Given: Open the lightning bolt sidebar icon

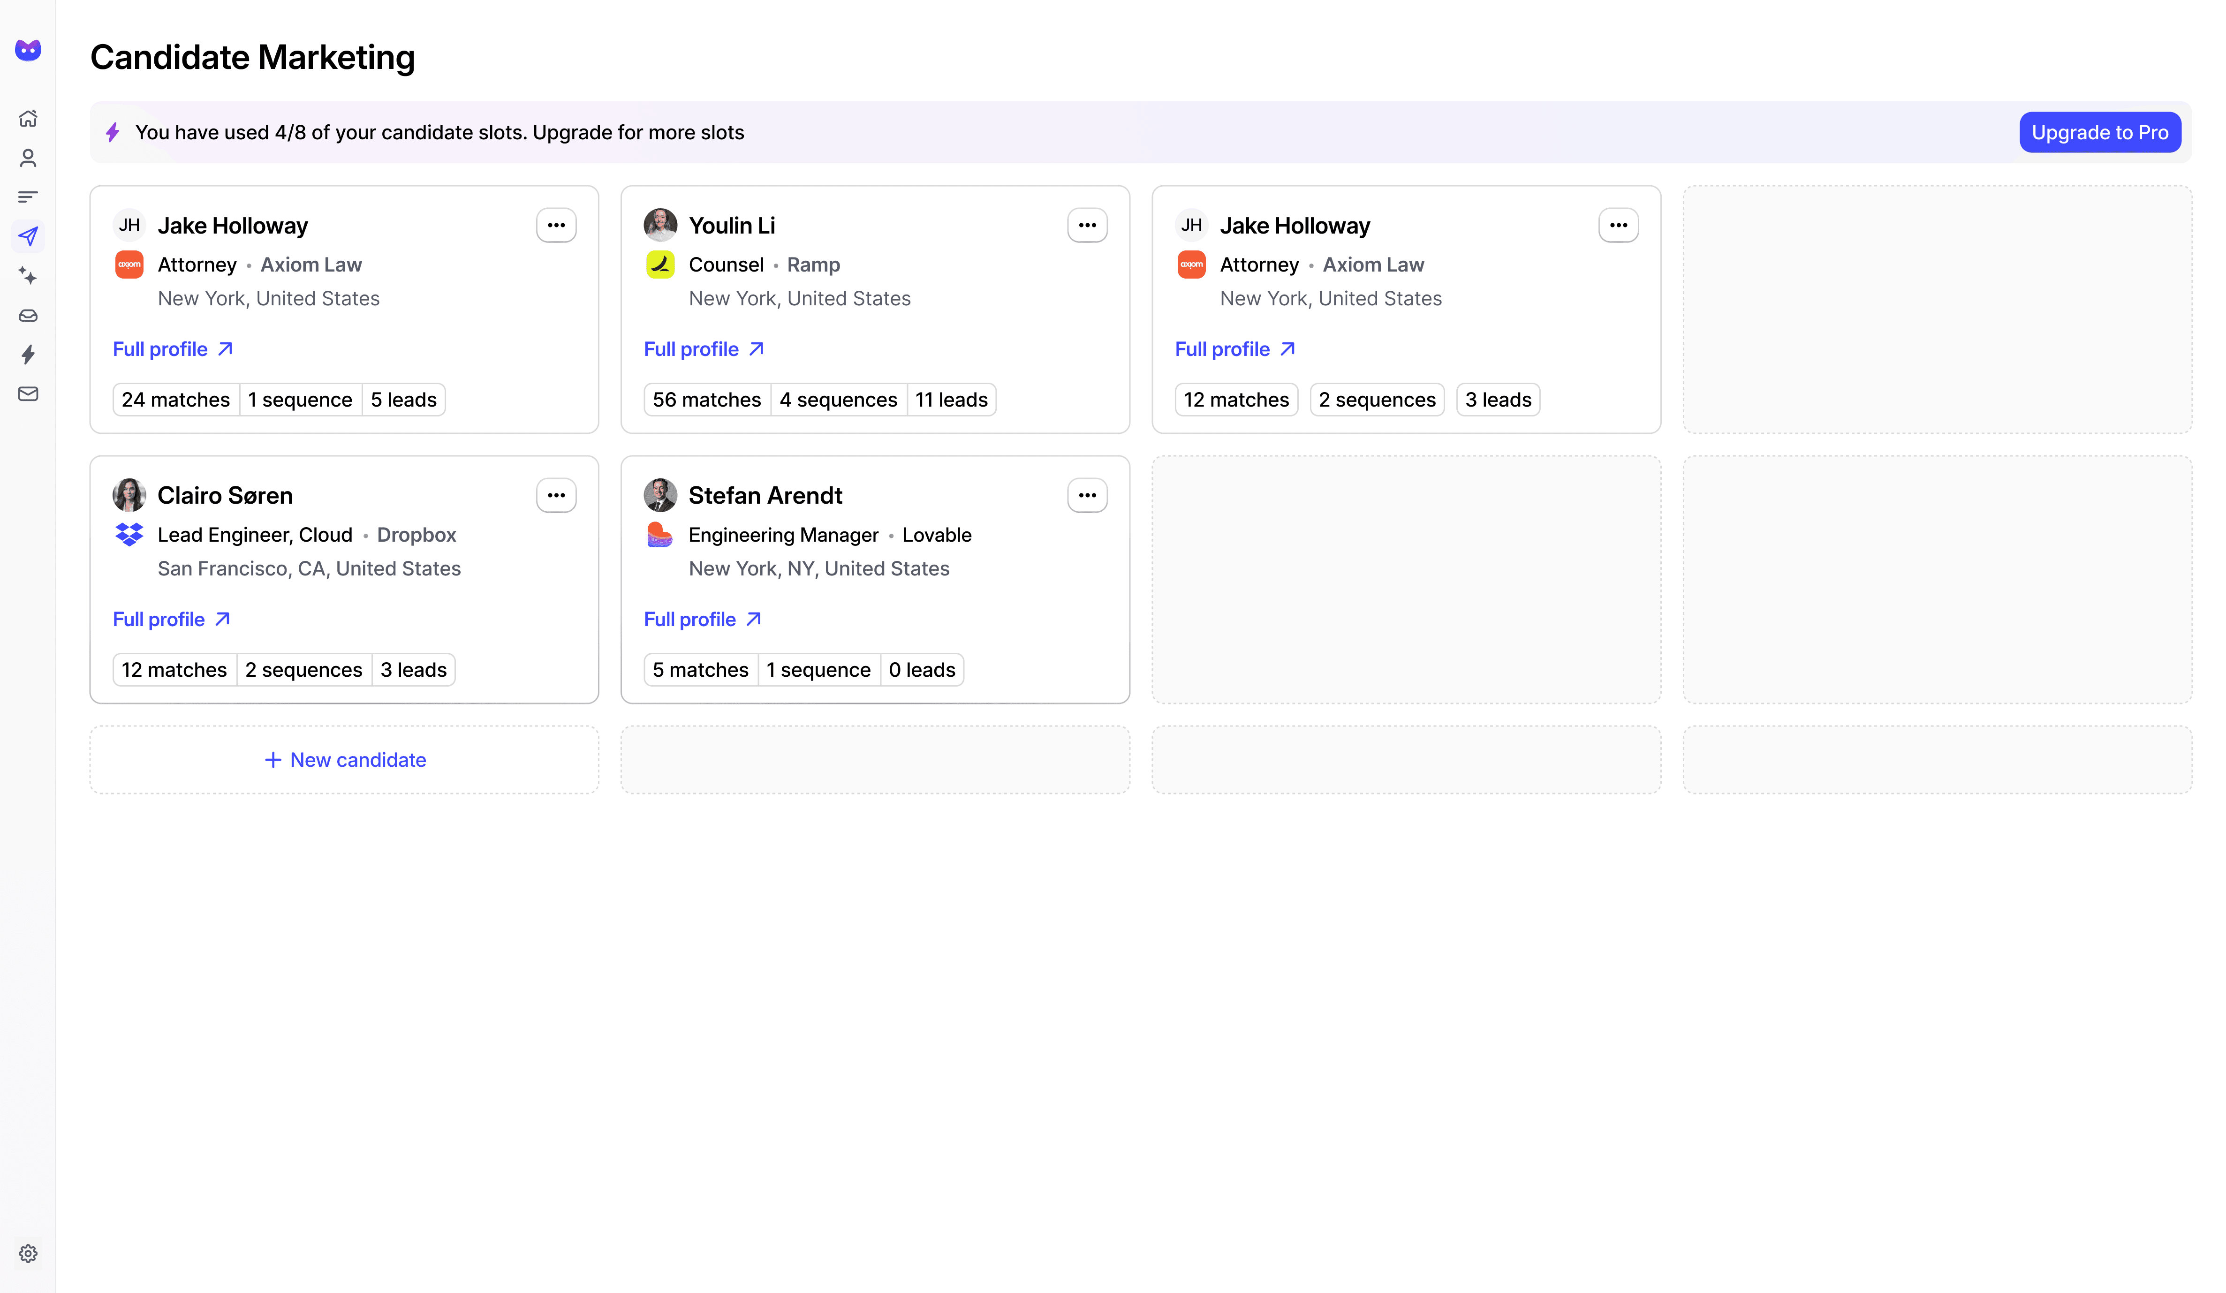Looking at the screenshot, I should (x=28, y=354).
